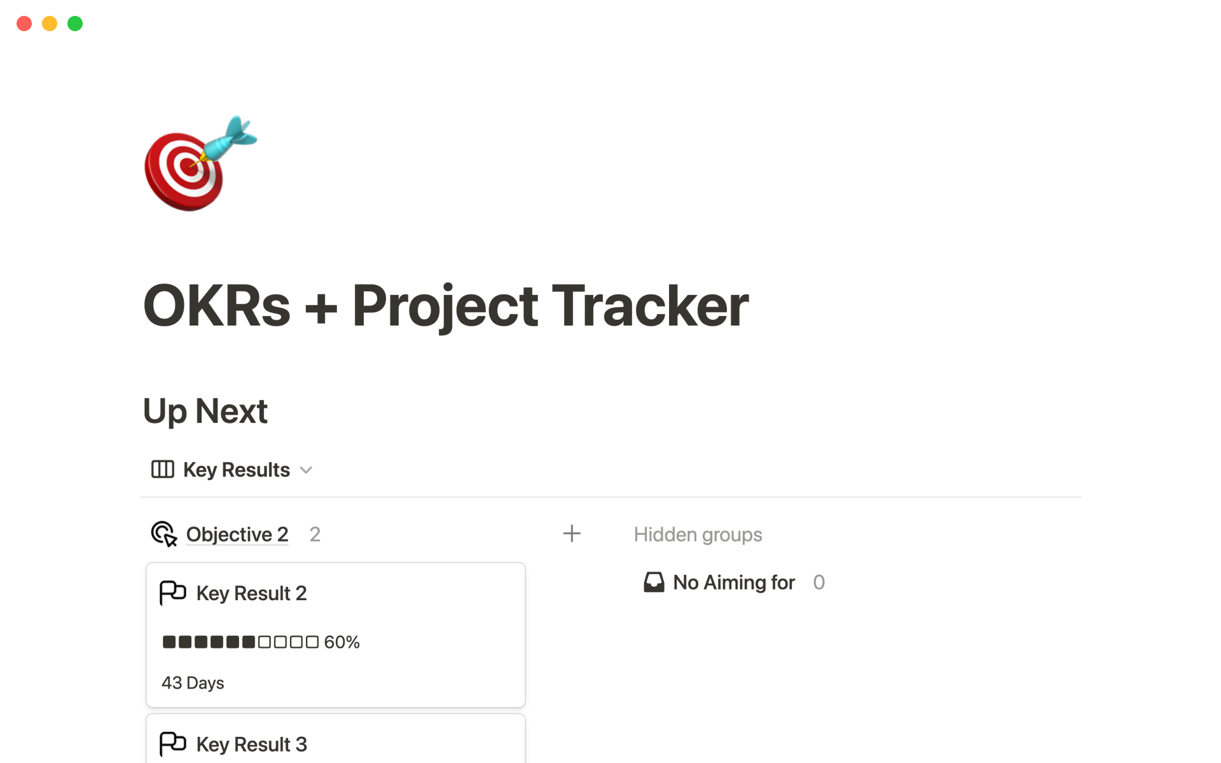Viewport: 1221px width, 763px height.
Task: Click the 43 Days field on Key Result 2
Action: click(193, 683)
